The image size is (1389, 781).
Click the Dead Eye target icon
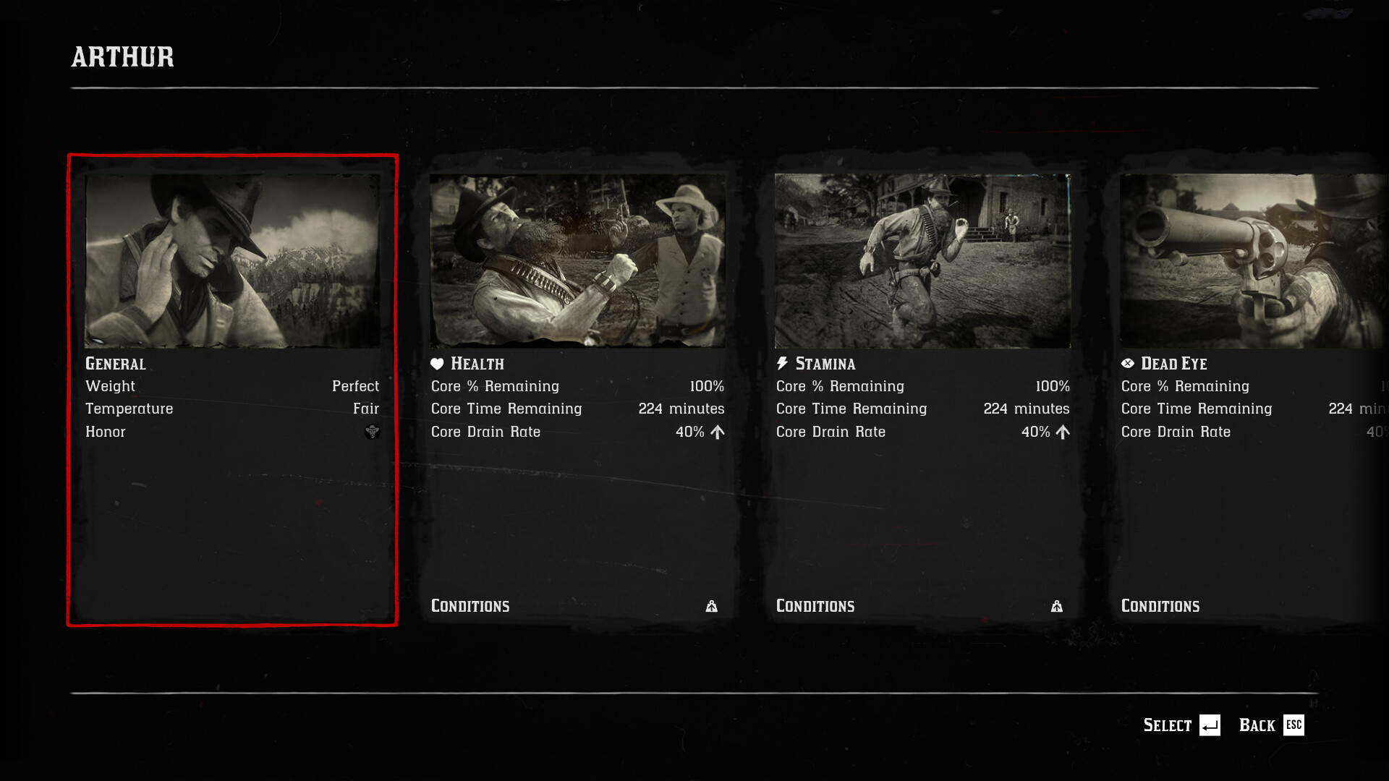click(x=1128, y=363)
